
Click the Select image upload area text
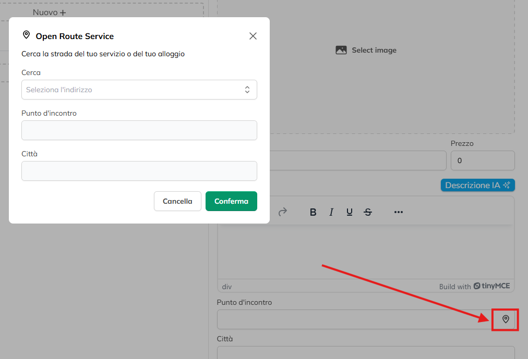pyautogui.click(x=374, y=51)
